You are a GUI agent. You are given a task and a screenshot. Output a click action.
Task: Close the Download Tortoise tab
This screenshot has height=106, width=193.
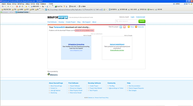click(29, 12)
